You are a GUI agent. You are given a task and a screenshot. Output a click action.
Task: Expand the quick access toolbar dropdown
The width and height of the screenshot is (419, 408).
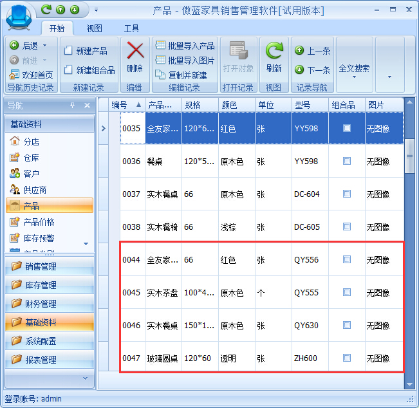(x=96, y=10)
